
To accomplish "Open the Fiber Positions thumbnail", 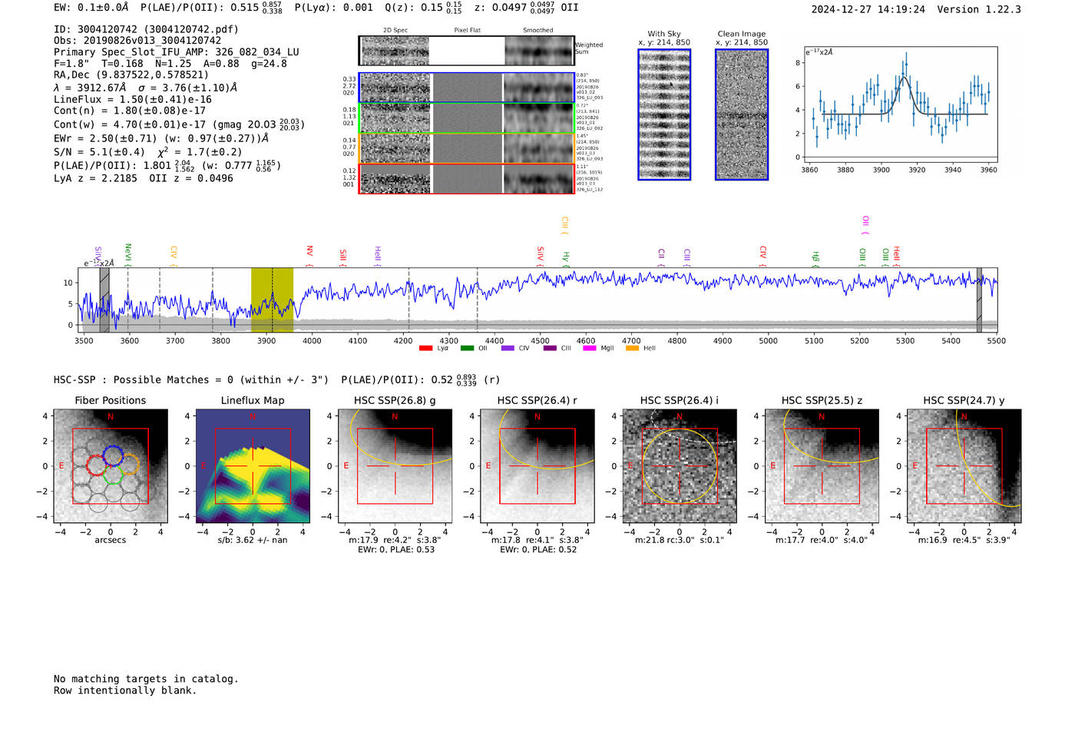I will tap(111, 465).
